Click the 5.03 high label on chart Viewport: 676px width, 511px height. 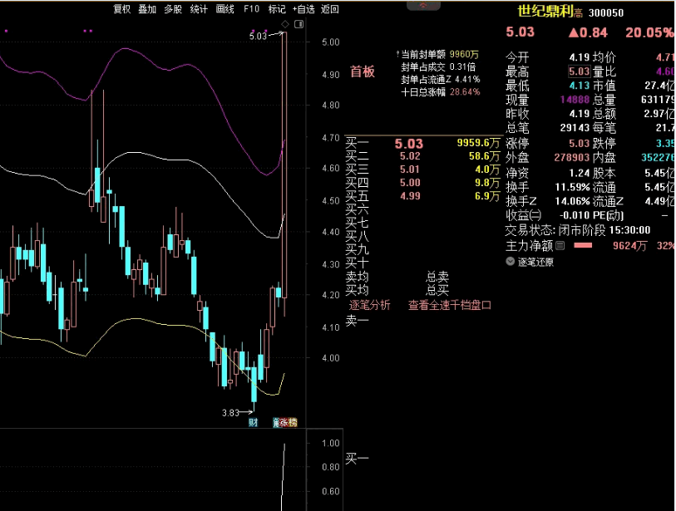(258, 37)
